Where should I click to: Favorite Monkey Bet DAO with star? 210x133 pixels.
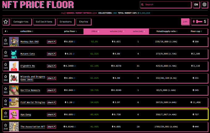pos(6,40)
